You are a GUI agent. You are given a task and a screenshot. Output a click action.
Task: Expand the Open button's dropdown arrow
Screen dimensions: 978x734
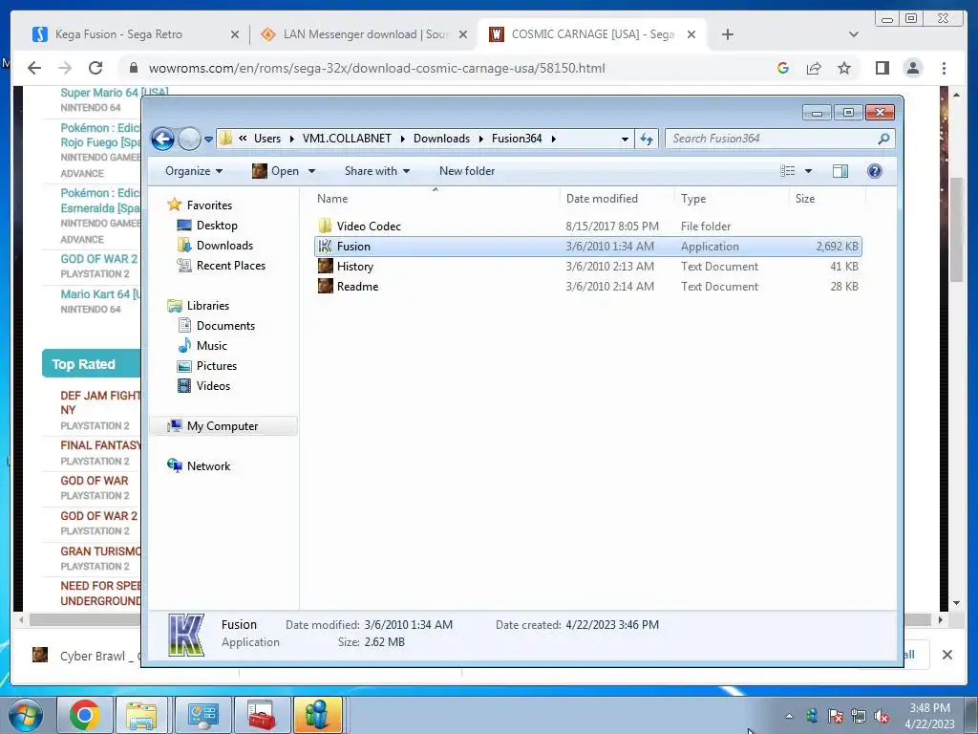[311, 171]
